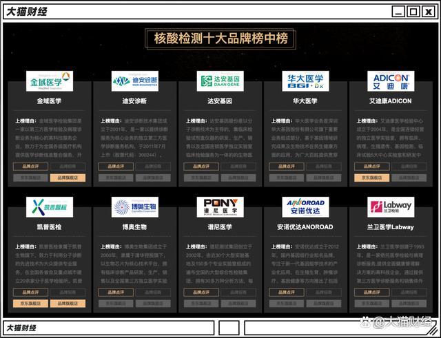Click the 凯普医检 green X logo
The image size is (441, 338).
point(50,207)
